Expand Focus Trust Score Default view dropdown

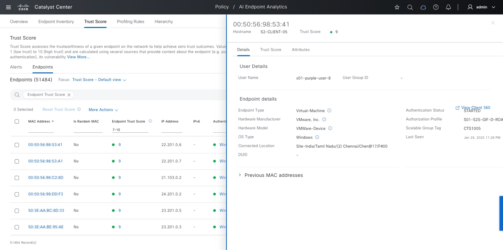tap(99, 80)
